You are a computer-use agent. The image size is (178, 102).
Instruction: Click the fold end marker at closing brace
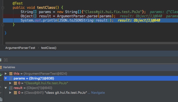[x=3, y=25]
